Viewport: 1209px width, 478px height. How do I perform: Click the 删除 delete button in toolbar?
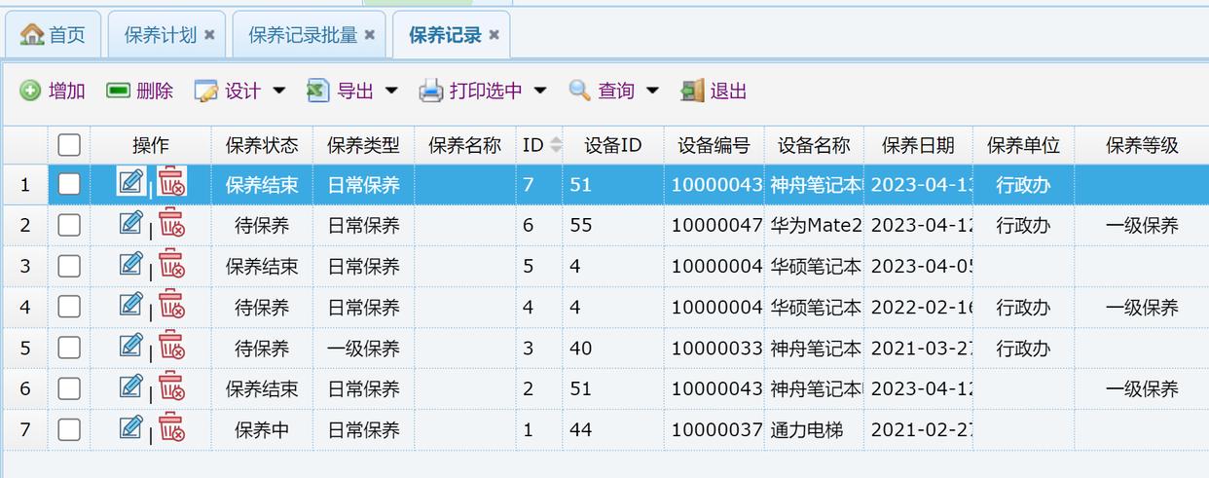140,91
